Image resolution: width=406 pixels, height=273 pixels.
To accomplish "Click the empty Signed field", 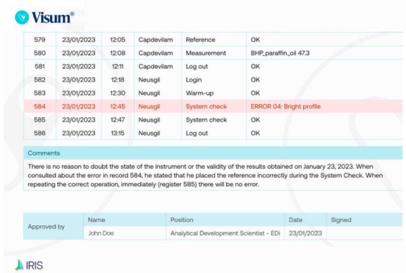I will click(364, 233).
